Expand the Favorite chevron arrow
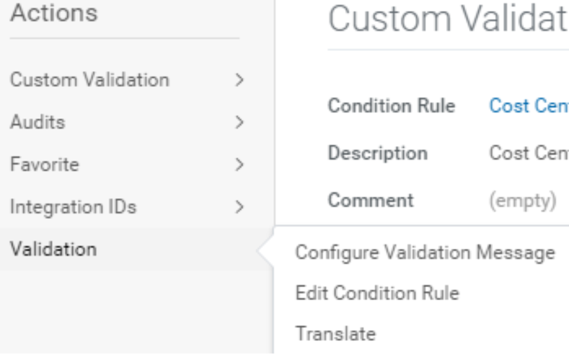The height and width of the screenshot is (354, 569). click(x=239, y=164)
